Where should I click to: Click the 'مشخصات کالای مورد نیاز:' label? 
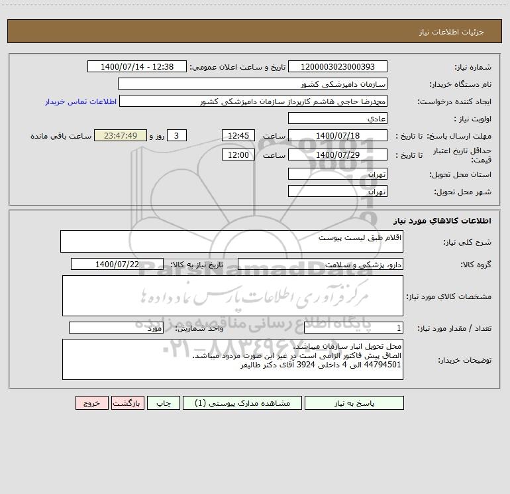449,296
